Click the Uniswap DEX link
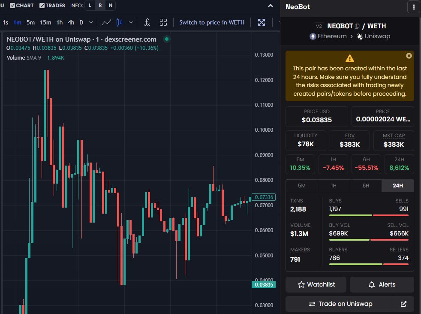 (373, 36)
